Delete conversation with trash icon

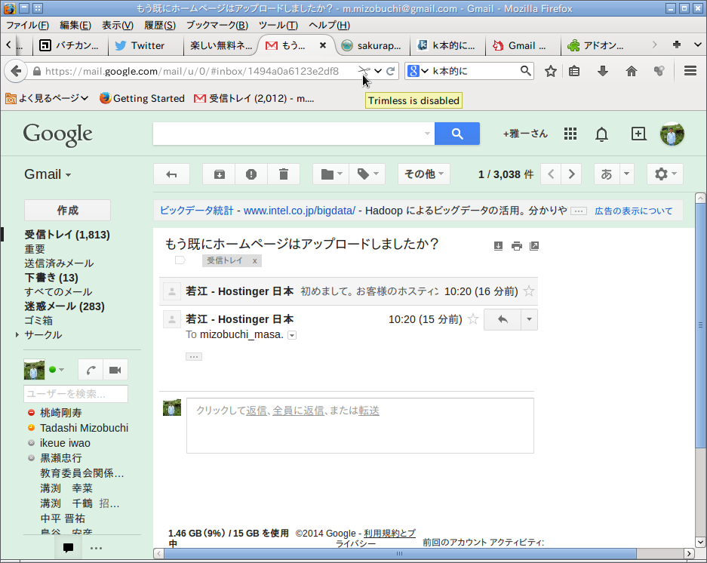(x=284, y=174)
